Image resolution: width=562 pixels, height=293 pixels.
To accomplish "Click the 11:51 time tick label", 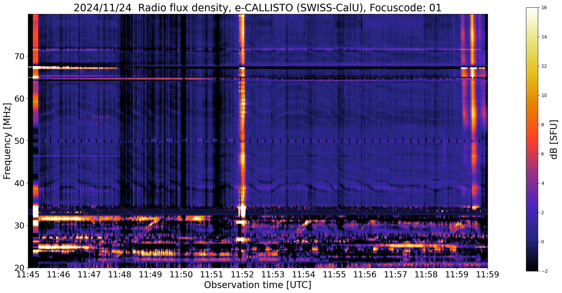I will 212,275.
